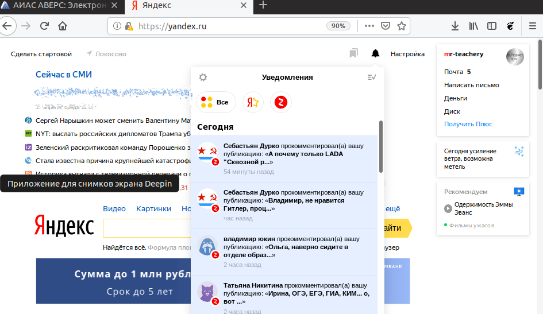Show site information icon in address bar
The width and height of the screenshot is (543, 314).
pos(117,26)
